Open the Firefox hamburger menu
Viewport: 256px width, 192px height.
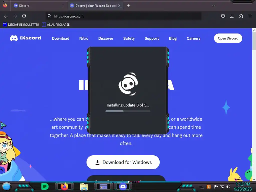point(250,16)
